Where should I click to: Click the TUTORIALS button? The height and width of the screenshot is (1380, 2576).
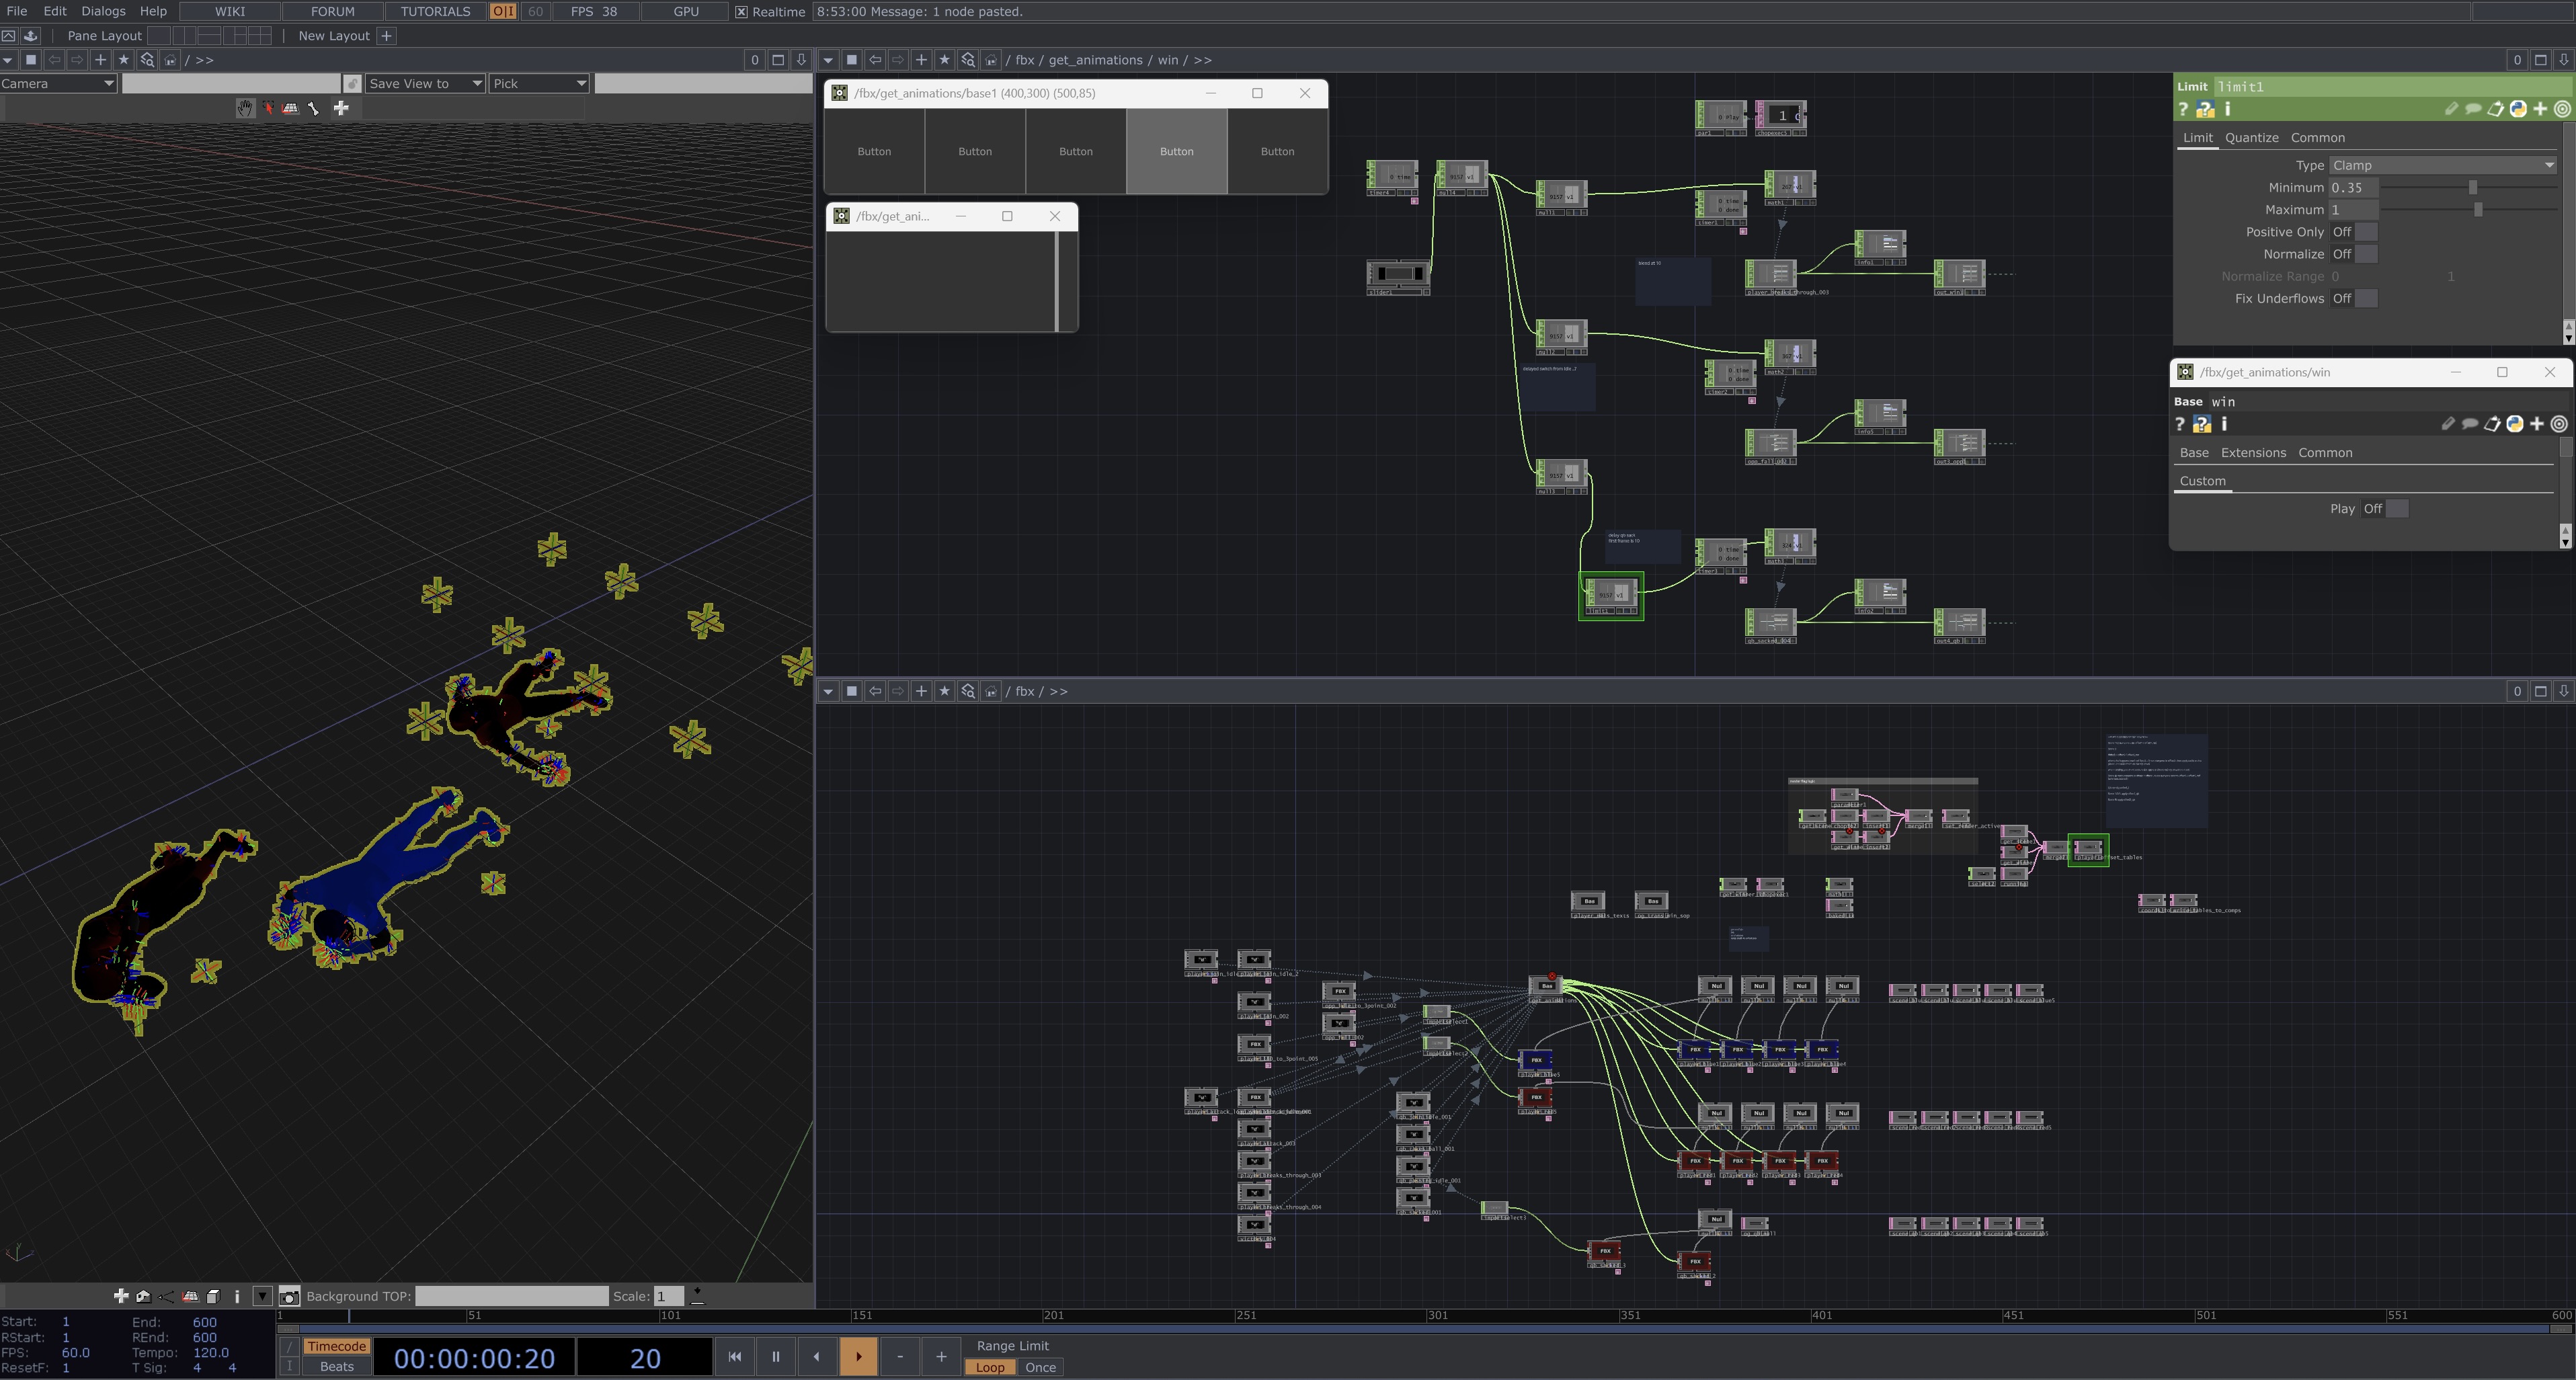pyautogui.click(x=435, y=11)
